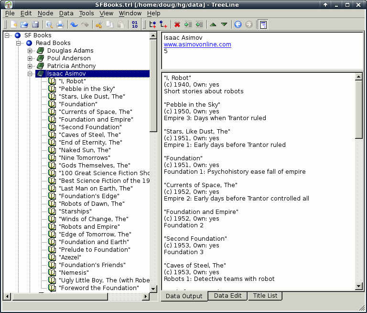Click the Print Preview magnifier icon
367x313 pixels.
pyautogui.click(x=49, y=24)
